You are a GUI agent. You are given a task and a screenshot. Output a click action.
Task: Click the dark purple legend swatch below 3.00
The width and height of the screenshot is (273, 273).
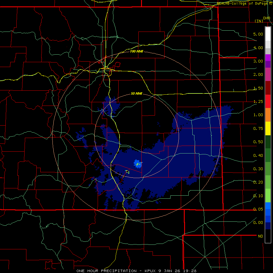click(x=268, y=64)
